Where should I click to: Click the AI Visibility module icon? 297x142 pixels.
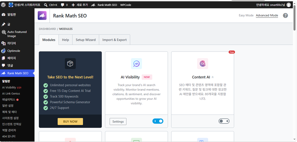pyautogui.click(x=136, y=63)
